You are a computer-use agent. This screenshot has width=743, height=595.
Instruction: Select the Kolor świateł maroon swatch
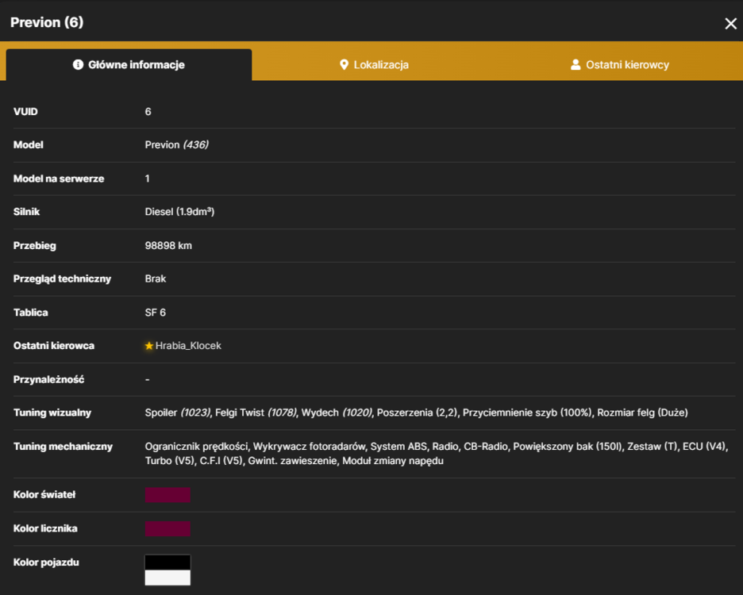click(x=167, y=494)
